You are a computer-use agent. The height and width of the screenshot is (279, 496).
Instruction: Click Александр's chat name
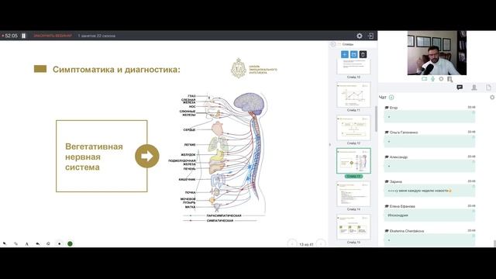point(398,157)
